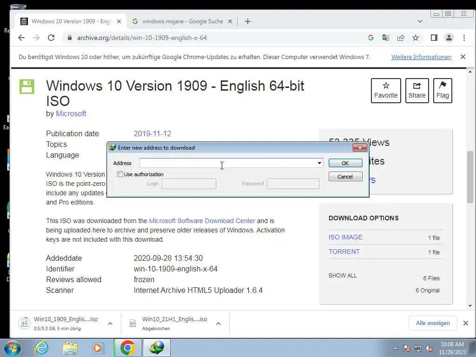Viewport: 476px width, 357px height.
Task: Show hidden tray icons arrow
Action: point(395,348)
